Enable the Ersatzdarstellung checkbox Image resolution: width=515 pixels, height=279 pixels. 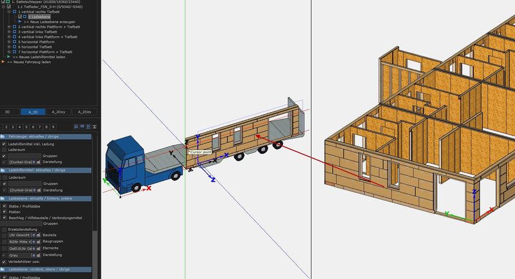coord(4,229)
